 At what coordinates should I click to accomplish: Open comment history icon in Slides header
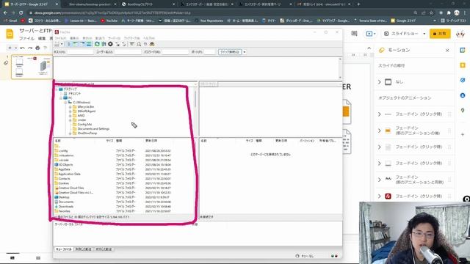click(x=354, y=34)
